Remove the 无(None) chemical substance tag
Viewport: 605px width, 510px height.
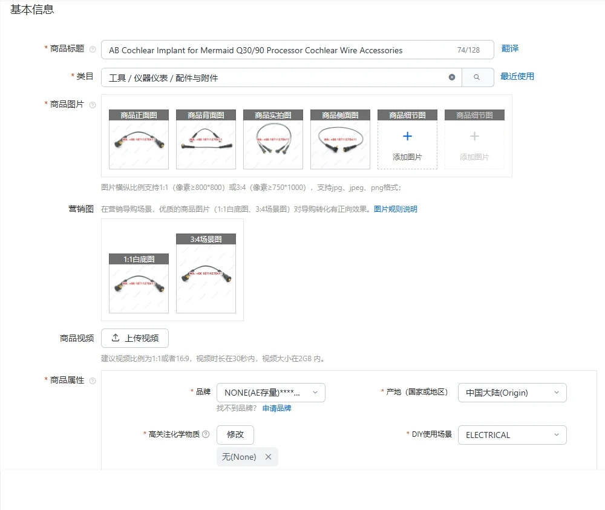point(268,457)
